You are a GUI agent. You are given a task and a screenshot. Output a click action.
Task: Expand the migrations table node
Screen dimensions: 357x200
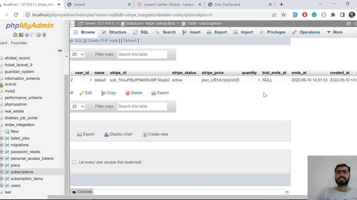(2, 145)
